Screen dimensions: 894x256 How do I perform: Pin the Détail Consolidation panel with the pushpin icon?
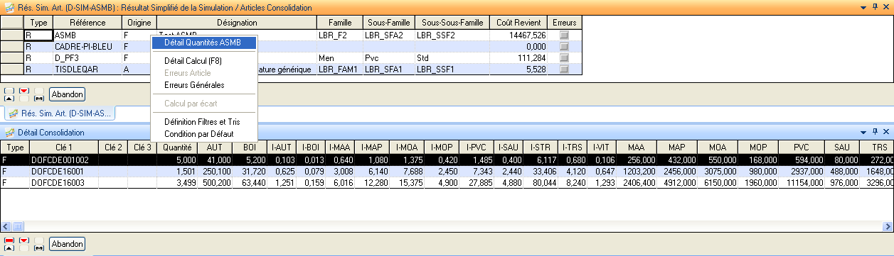coord(876,133)
